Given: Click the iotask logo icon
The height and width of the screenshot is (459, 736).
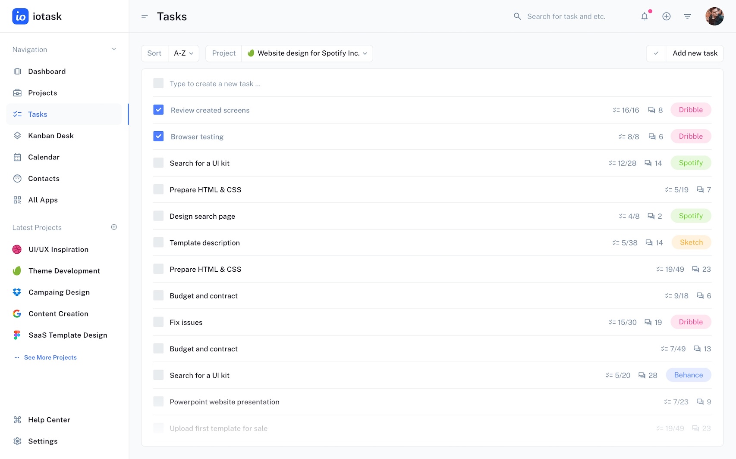Looking at the screenshot, I should pos(20,16).
